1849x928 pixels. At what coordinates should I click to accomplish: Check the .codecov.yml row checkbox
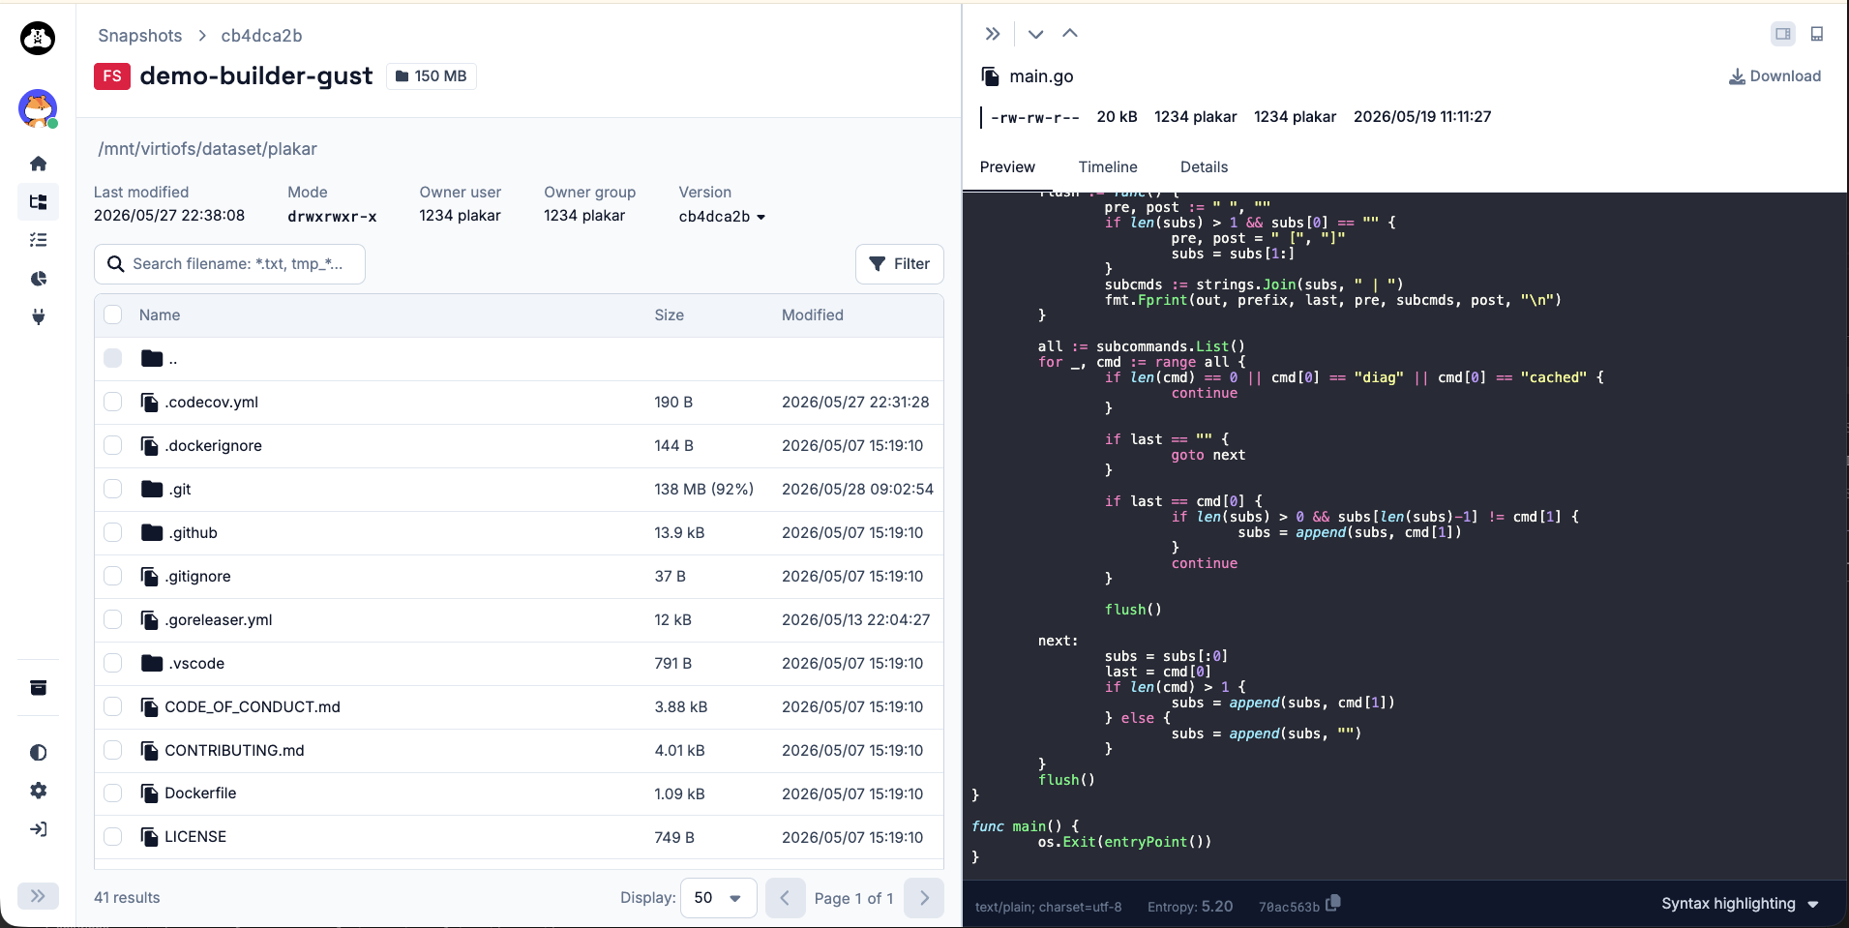tap(113, 402)
